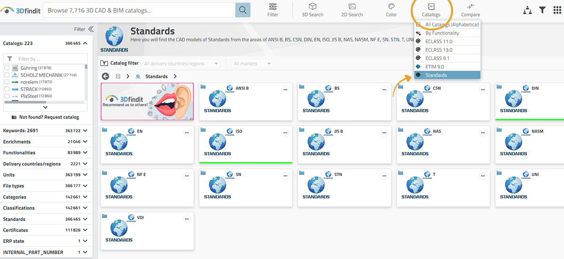
Task: Select ETIM 9.0 menu entry
Action: (447, 67)
